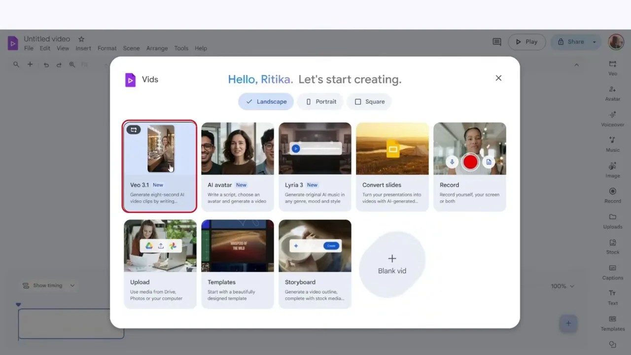631x355 pixels.
Task: Click the Play button
Action: (526, 42)
